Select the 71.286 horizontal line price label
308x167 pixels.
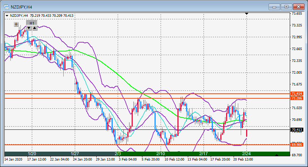pyautogui.click(x=297, y=98)
